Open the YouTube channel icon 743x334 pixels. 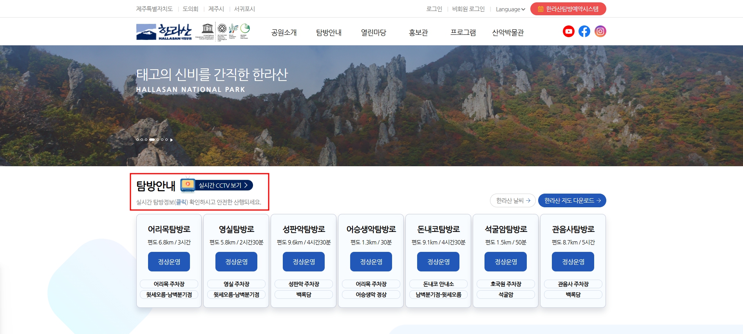(x=568, y=31)
